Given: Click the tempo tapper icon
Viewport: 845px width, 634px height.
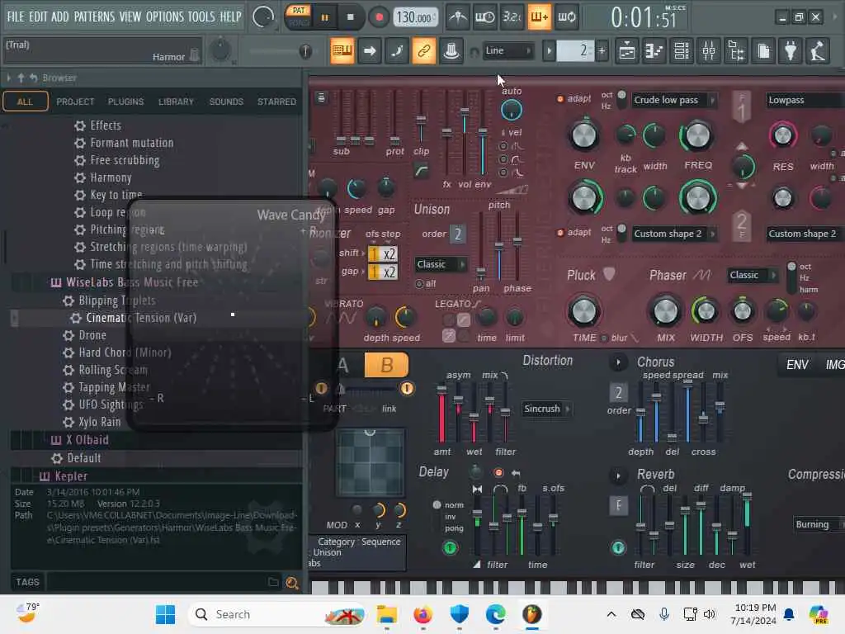Looking at the screenshot, I should [818, 51].
